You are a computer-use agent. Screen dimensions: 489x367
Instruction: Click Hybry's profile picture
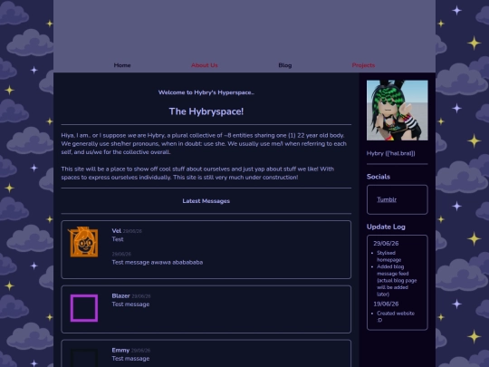(398, 111)
